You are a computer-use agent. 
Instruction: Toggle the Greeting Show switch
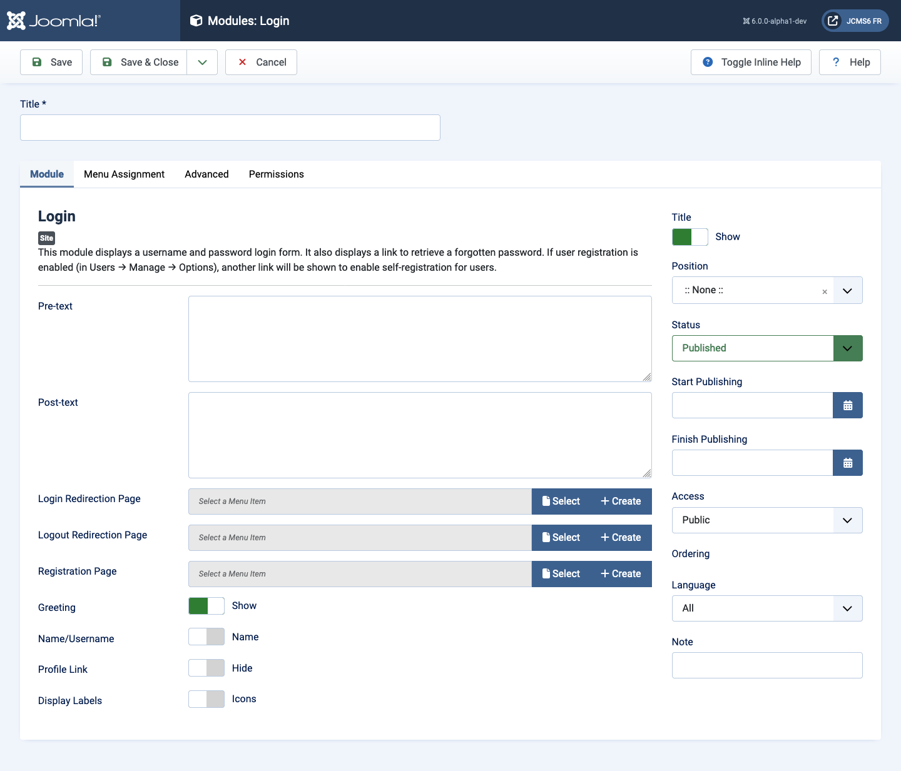point(206,606)
